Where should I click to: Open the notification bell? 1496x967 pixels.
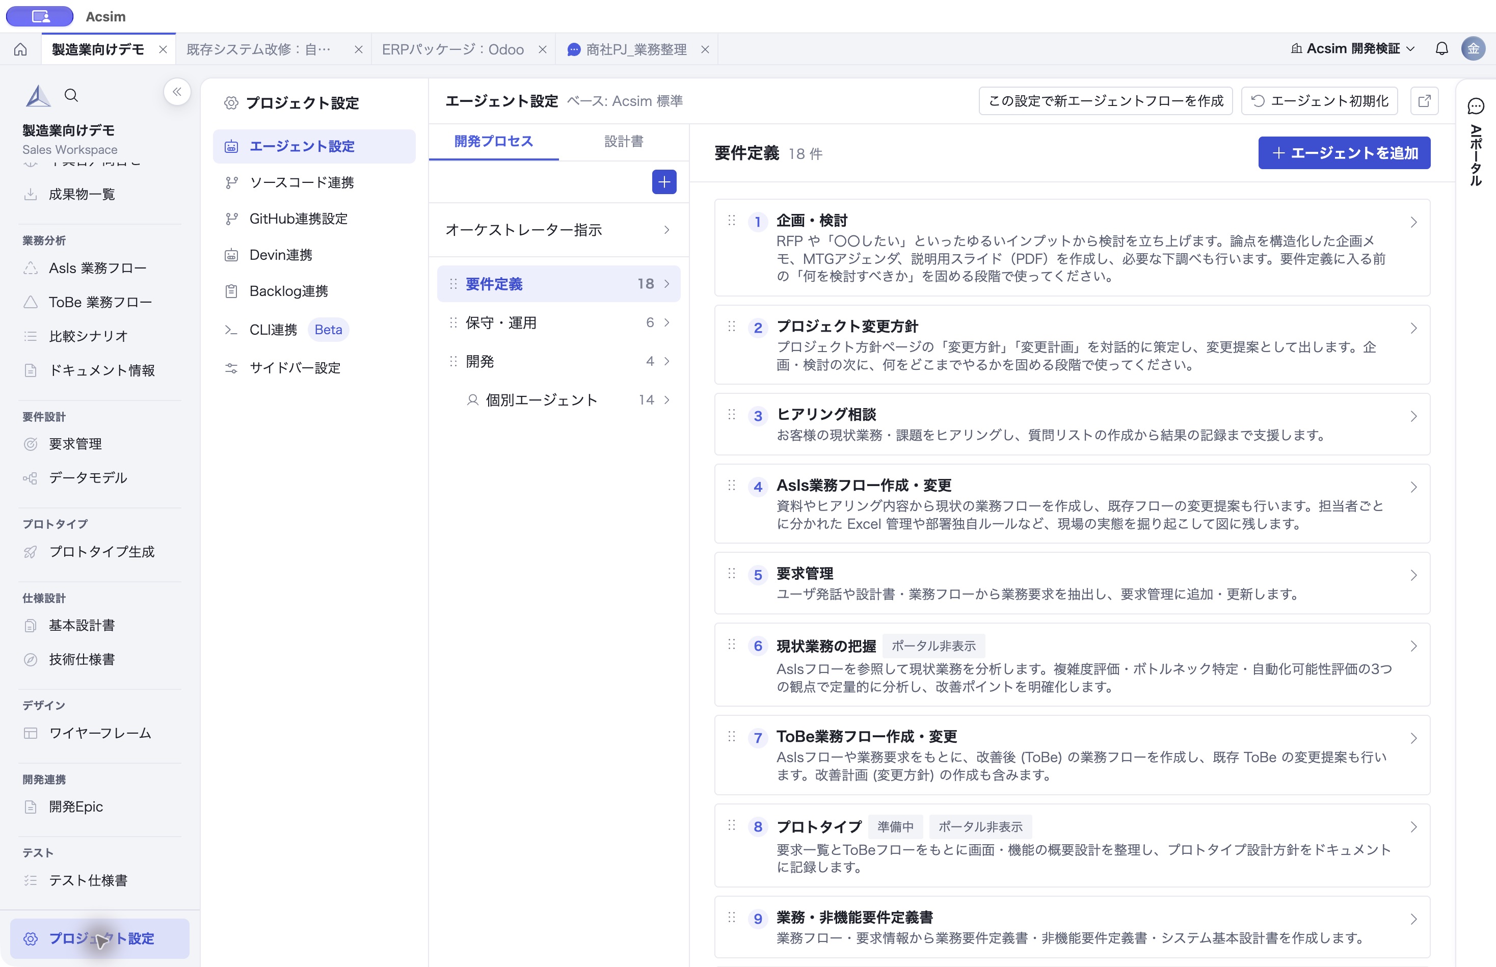tap(1441, 48)
